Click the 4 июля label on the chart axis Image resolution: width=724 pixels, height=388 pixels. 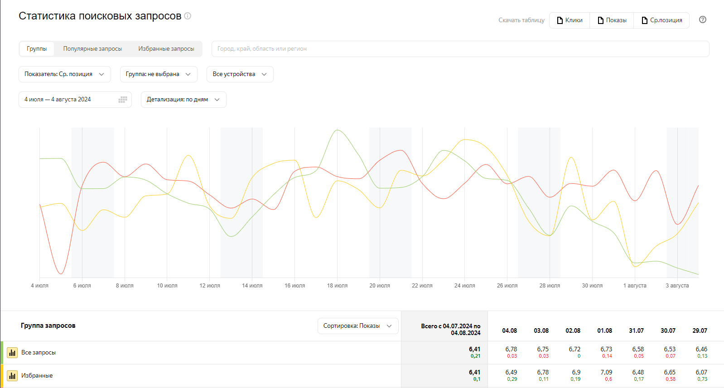tap(39, 286)
